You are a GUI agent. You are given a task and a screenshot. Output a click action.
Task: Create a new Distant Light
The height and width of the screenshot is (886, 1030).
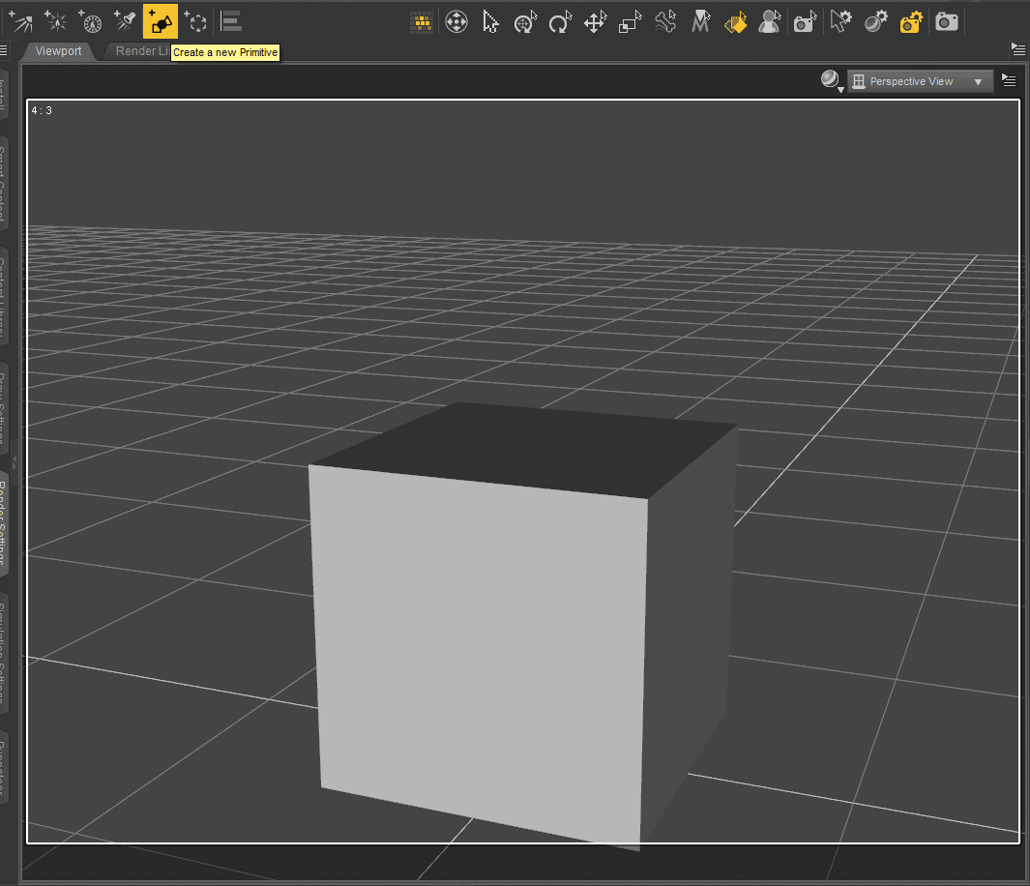(20, 20)
